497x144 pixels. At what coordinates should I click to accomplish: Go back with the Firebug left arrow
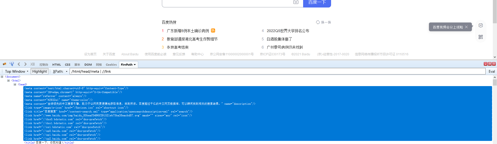click(x=19, y=64)
